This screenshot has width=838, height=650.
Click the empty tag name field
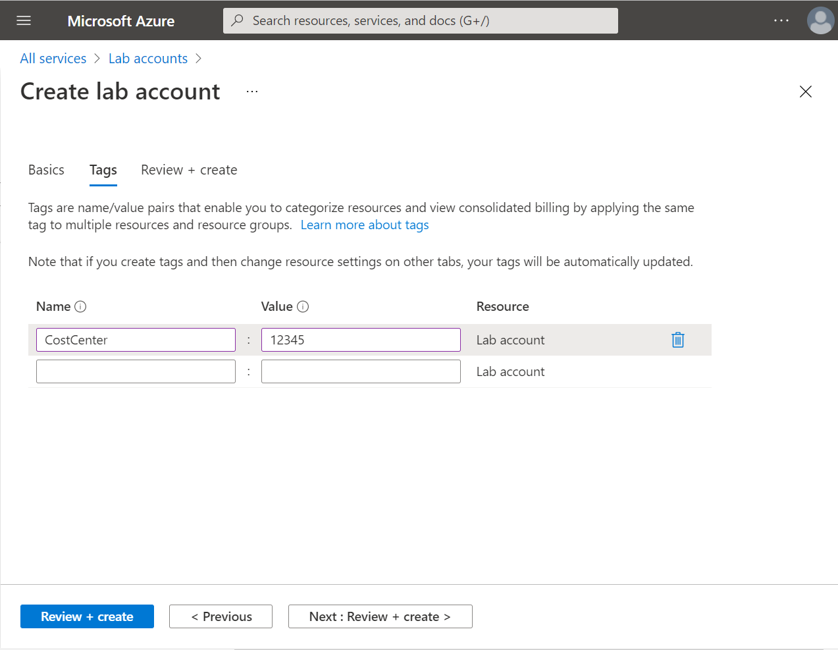(135, 371)
